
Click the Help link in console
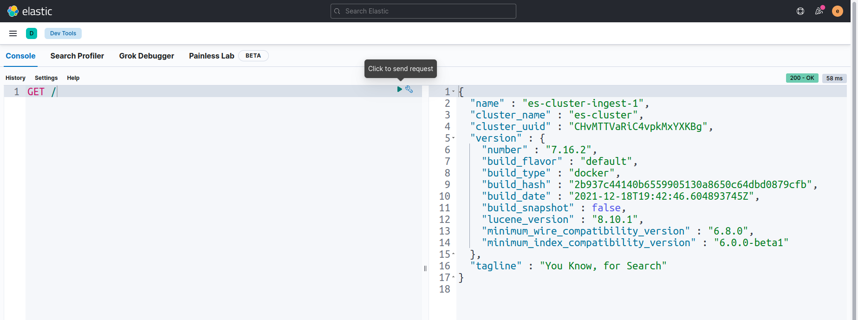[x=73, y=78]
